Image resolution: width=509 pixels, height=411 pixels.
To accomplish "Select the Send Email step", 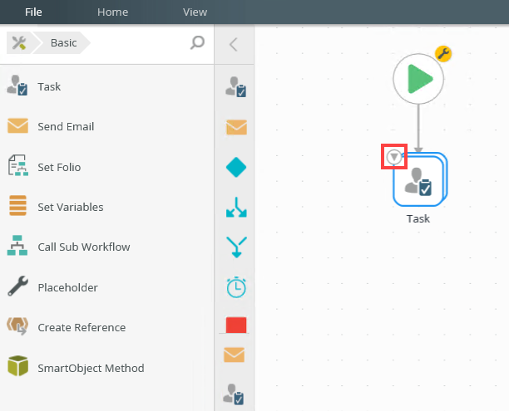I will [x=106, y=126].
